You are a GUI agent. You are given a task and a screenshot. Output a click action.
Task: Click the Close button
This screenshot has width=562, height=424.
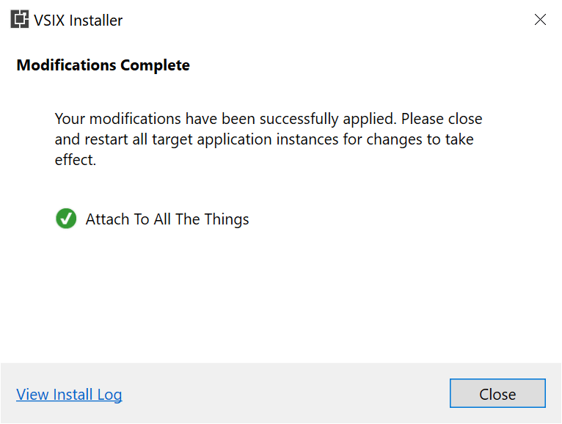pyautogui.click(x=497, y=393)
